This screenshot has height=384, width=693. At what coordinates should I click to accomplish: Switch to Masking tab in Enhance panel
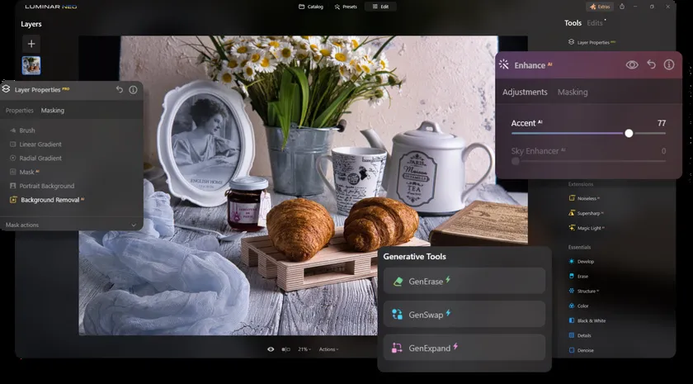pyautogui.click(x=573, y=92)
